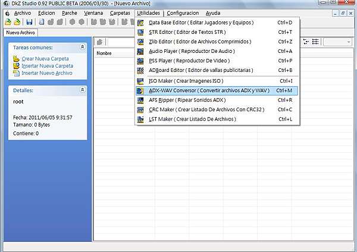Click the 'root' name in Detalles
The width and height of the screenshot is (357, 252).
[18, 102]
